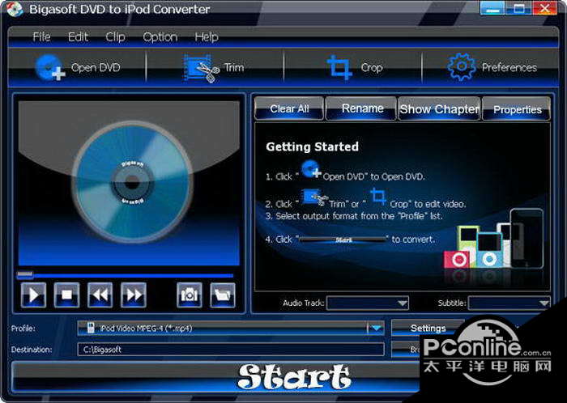Image resolution: width=567 pixels, height=403 pixels.
Task: Open profile Settings
Action: click(x=428, y=328)
